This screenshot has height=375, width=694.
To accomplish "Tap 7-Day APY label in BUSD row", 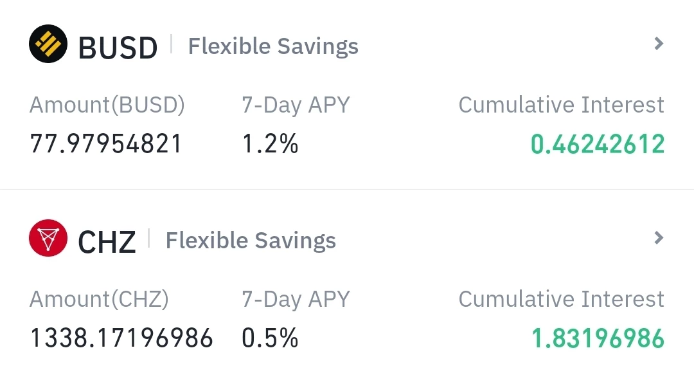I will click(296, 105).
